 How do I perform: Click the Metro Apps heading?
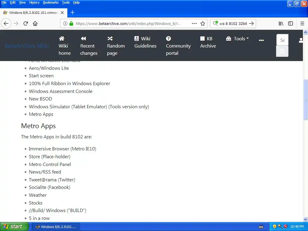[38, 126]
